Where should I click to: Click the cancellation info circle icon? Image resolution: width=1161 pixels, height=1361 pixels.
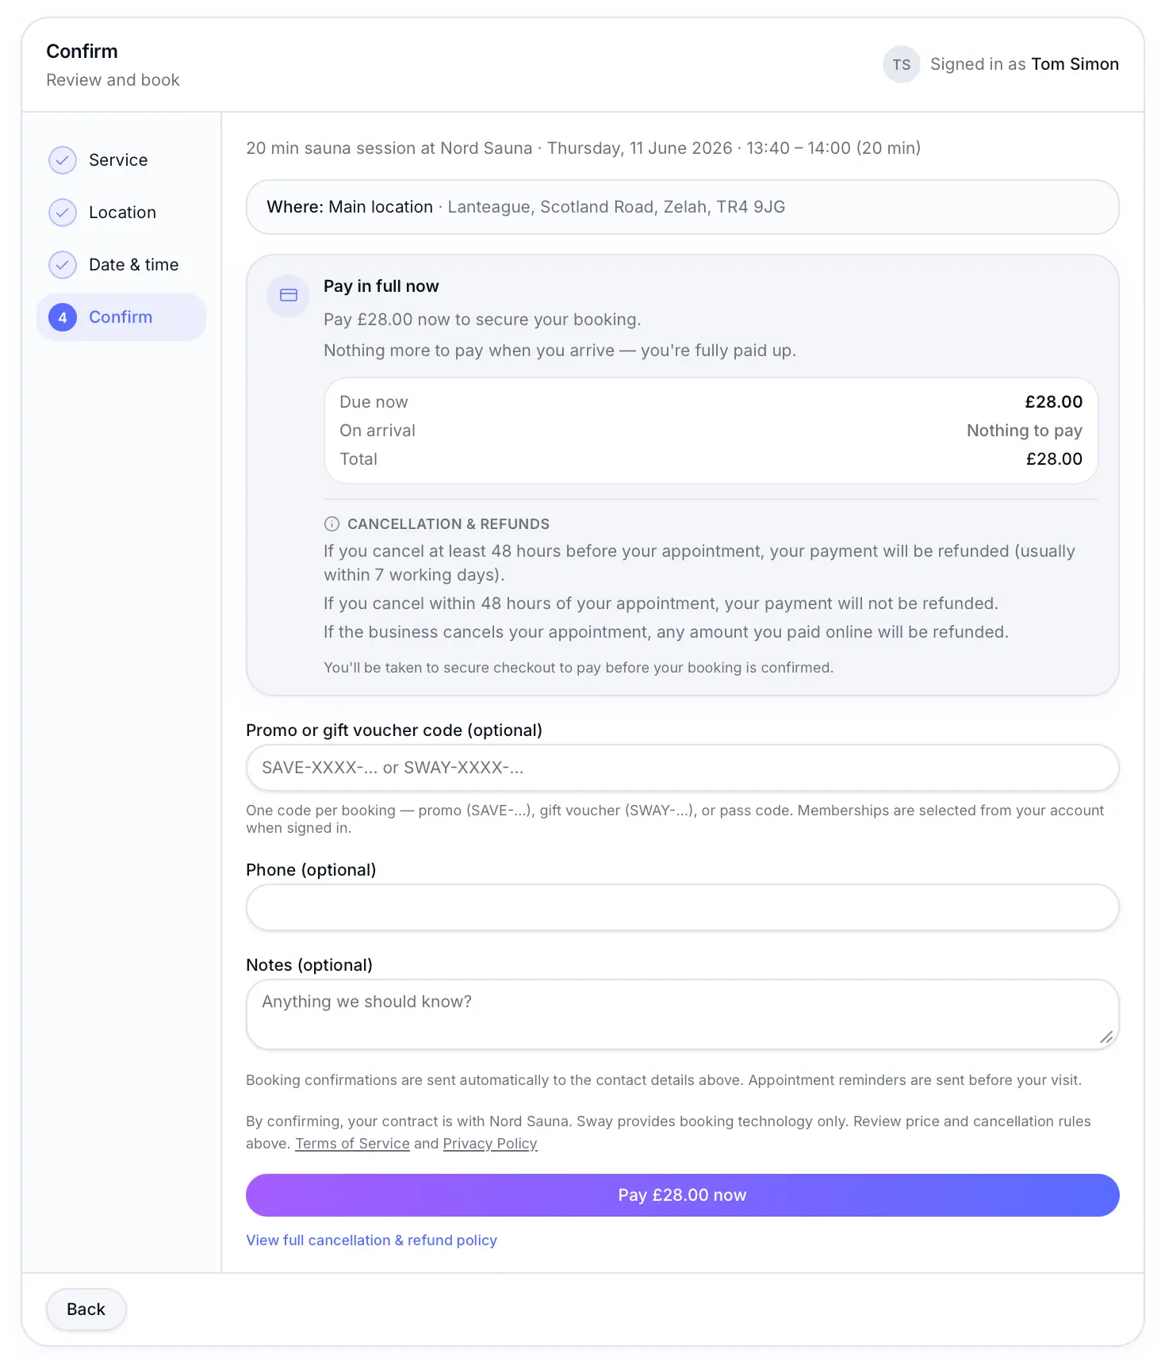pos(331,524)
